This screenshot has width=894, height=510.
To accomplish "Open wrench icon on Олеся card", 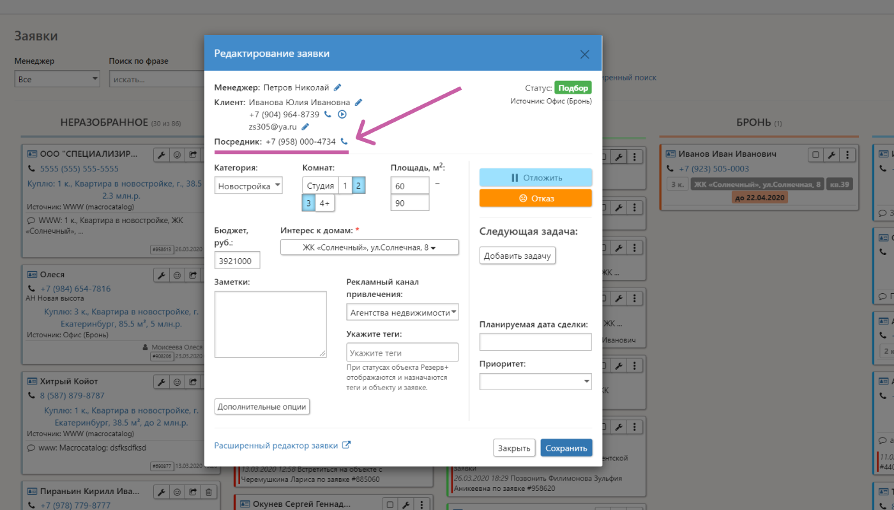I will [x=162, y=275].
